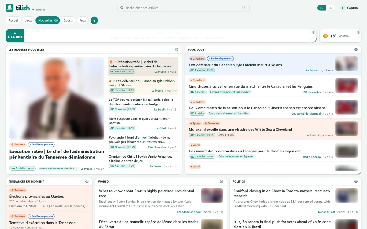
Task: Open settings gear on the Nouvelles tab
Action: 56,20
